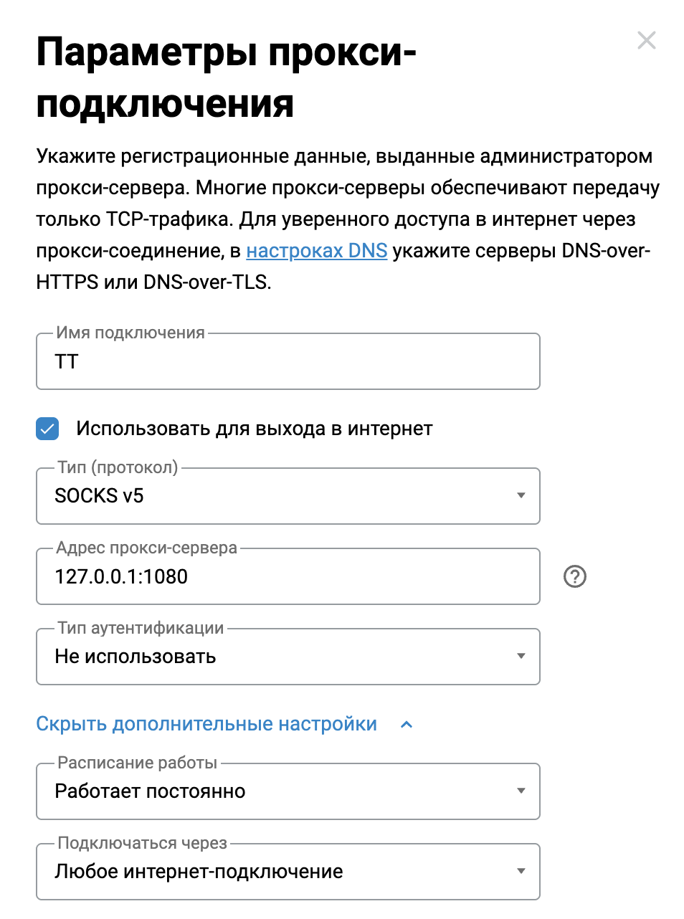Focus the Имя подключения input field

coord(287,362)
